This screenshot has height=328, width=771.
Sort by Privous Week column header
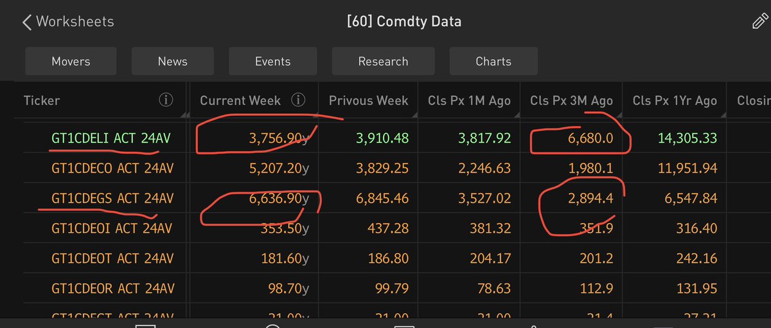(368, 100)
